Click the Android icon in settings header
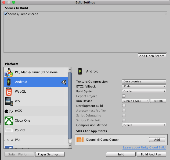 [80, 71]
